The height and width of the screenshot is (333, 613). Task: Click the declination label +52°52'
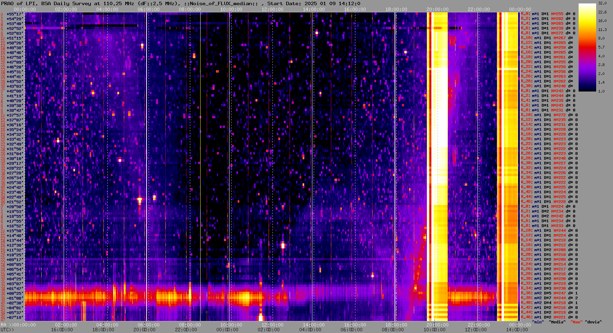pos(15,29)
